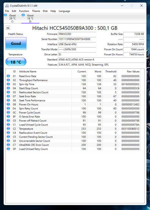Click status orb for Start/Stop Count
The image size is (150, 210).
[x=8, y=88]
